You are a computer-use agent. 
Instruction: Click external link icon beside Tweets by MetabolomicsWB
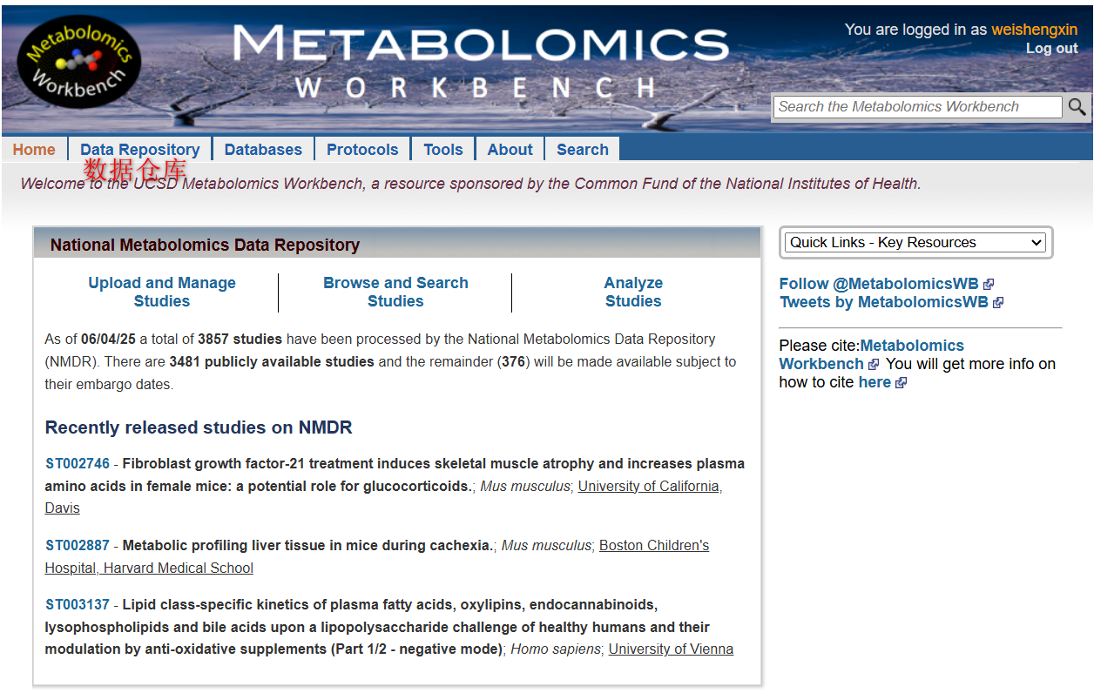(x=998, y=303)
